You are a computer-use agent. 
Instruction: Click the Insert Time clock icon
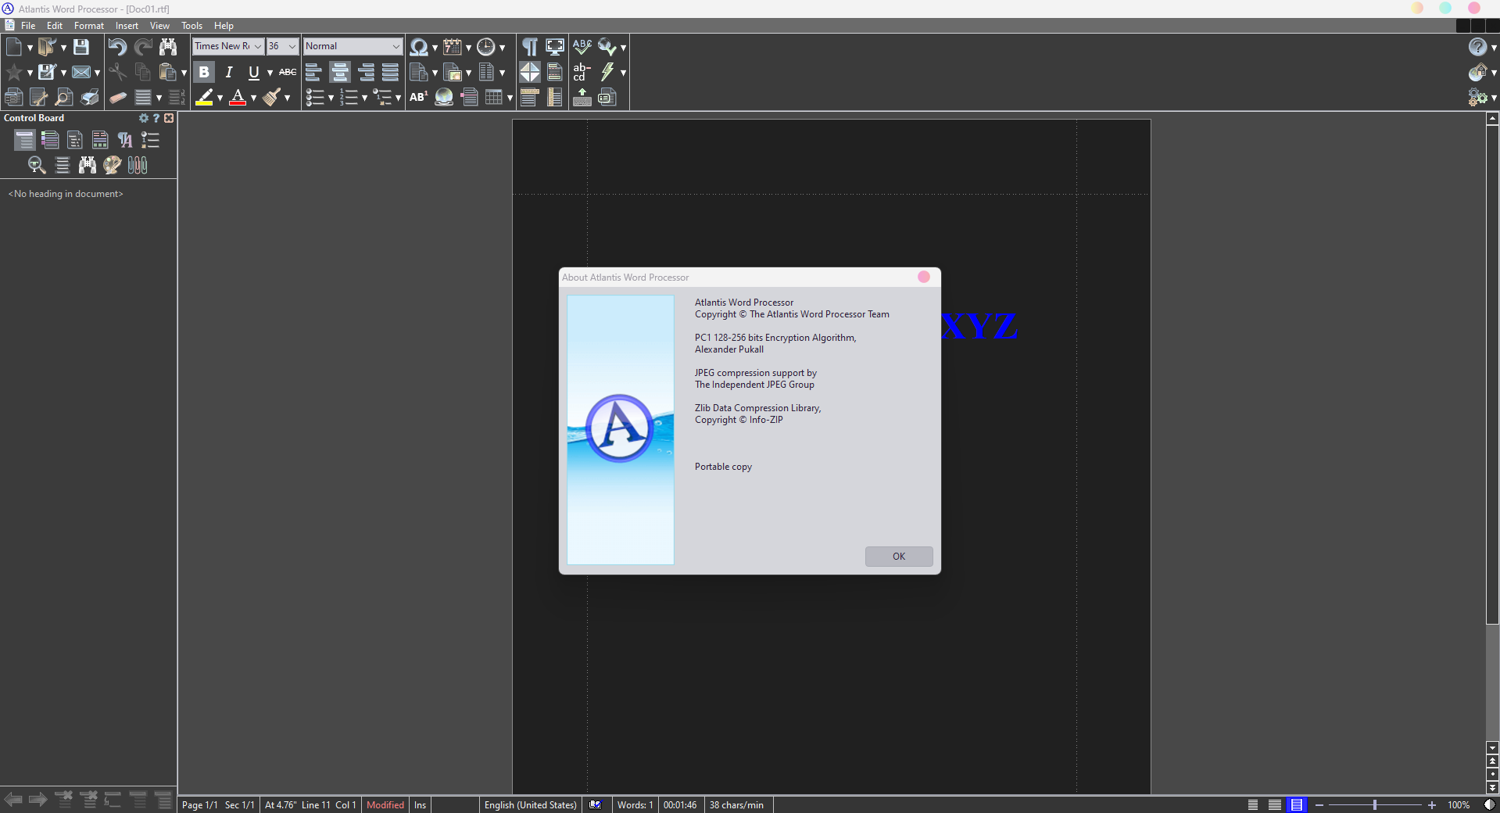(x=486, y=47)
